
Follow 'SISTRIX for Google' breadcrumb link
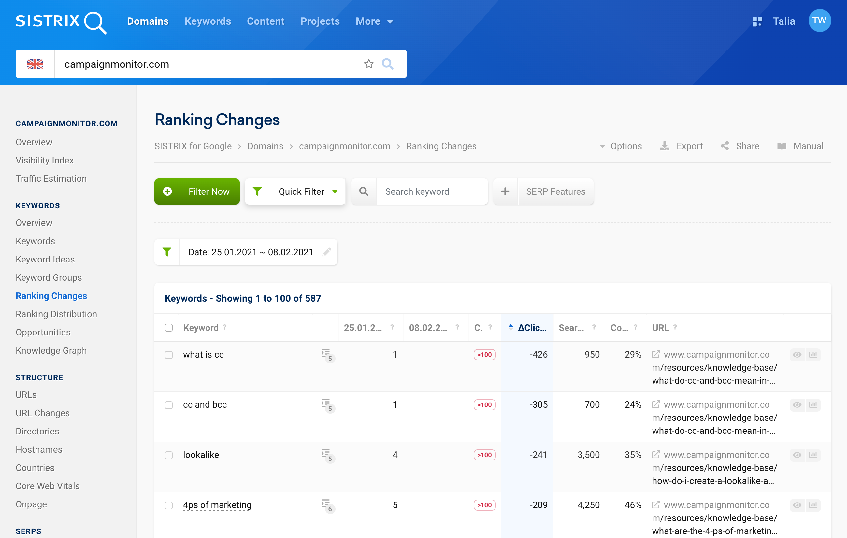(x=193, y=146)
